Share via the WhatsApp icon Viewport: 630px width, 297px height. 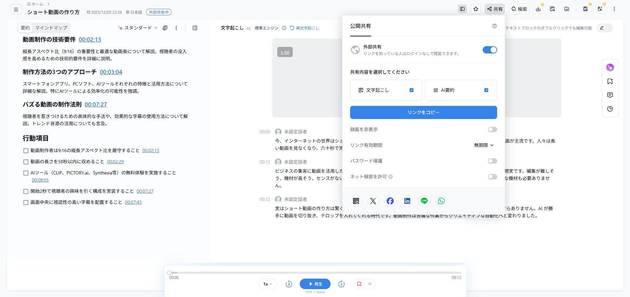441,201
